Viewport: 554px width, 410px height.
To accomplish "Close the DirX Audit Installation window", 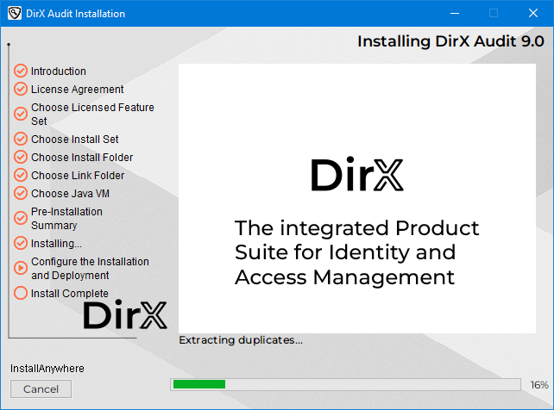I will pyautogui.click(x=533, y=13).
